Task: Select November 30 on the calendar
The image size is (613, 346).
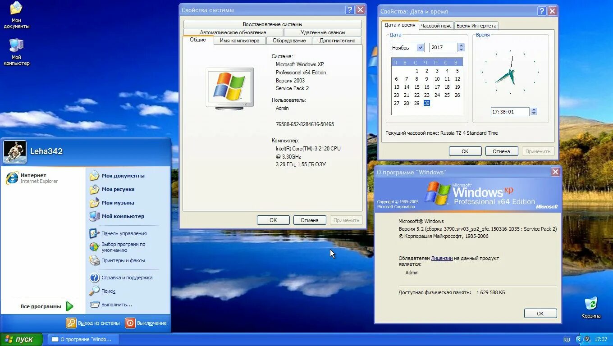Action: coord(426,103)
